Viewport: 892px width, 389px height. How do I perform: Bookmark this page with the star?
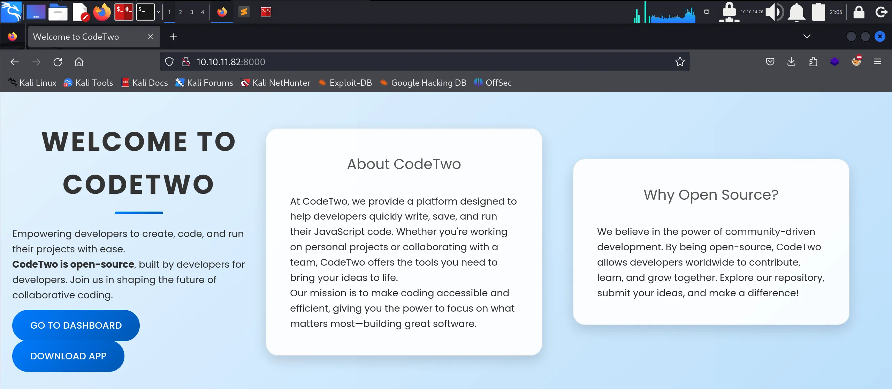(680, 62)
